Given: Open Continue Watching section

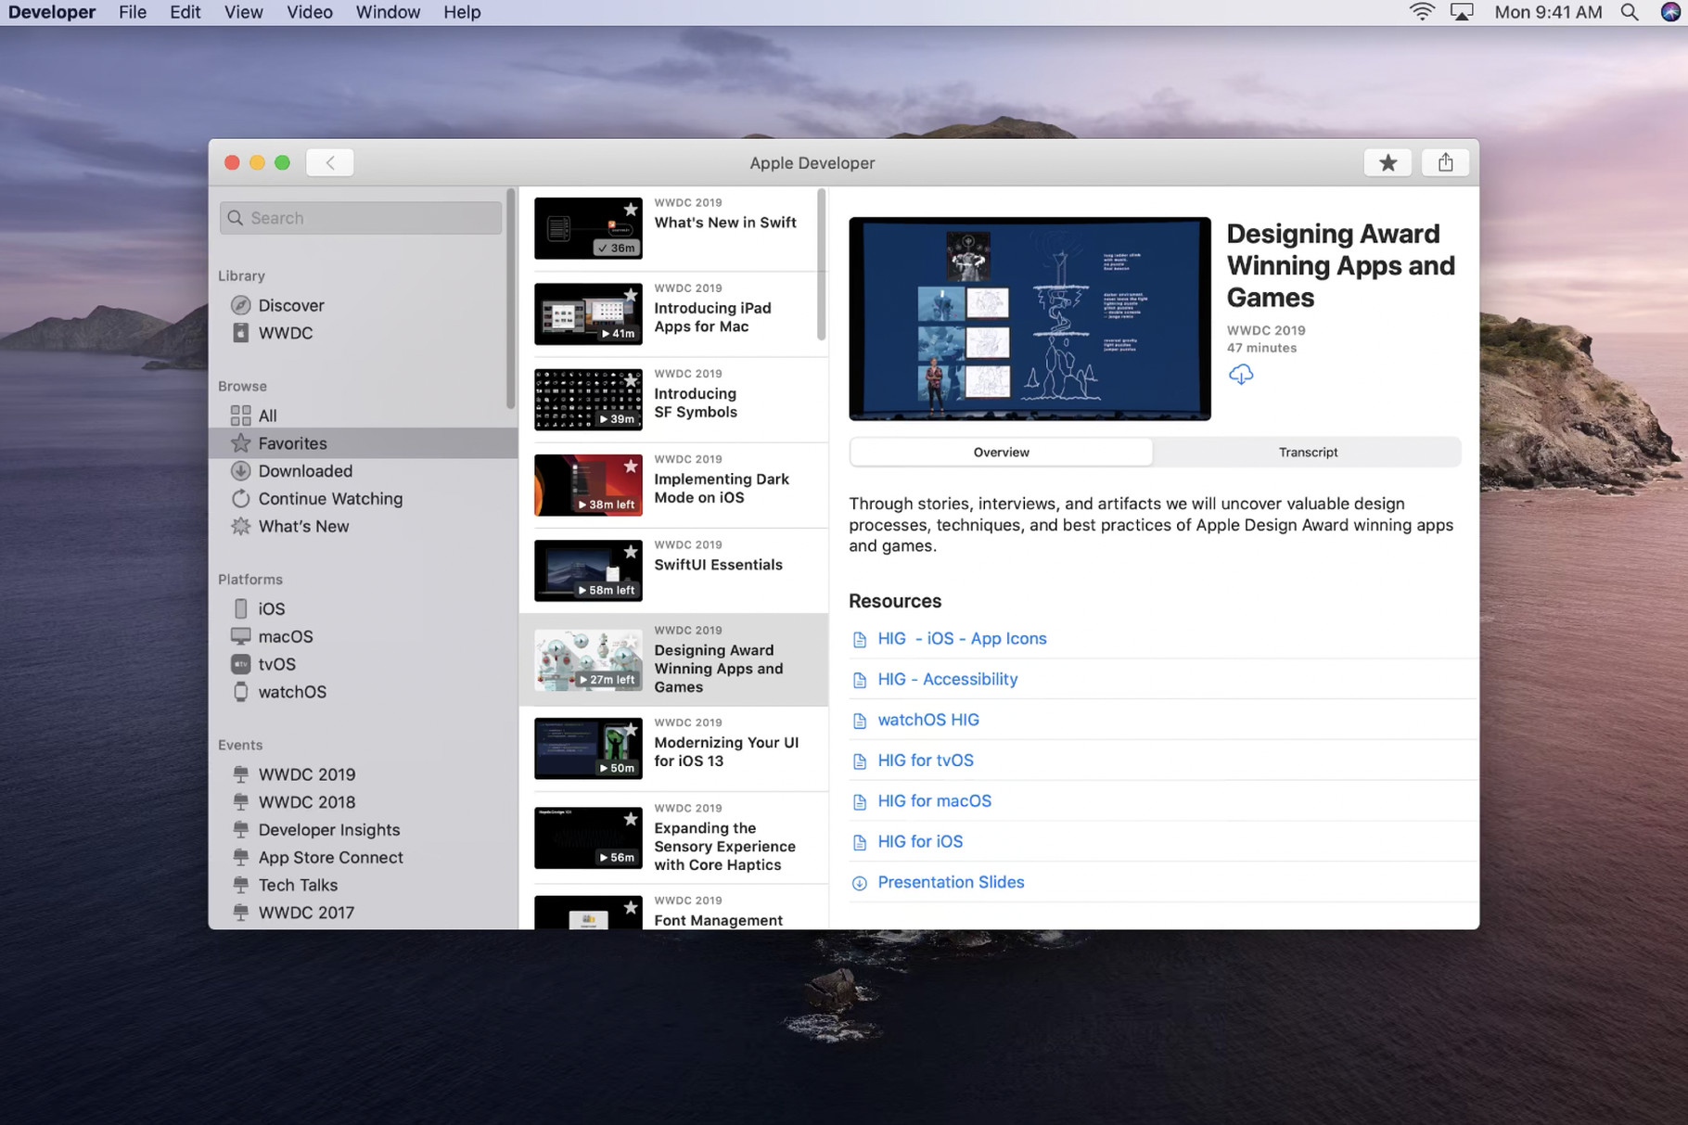Looking at the screenshot, I should tap(330, 498).
